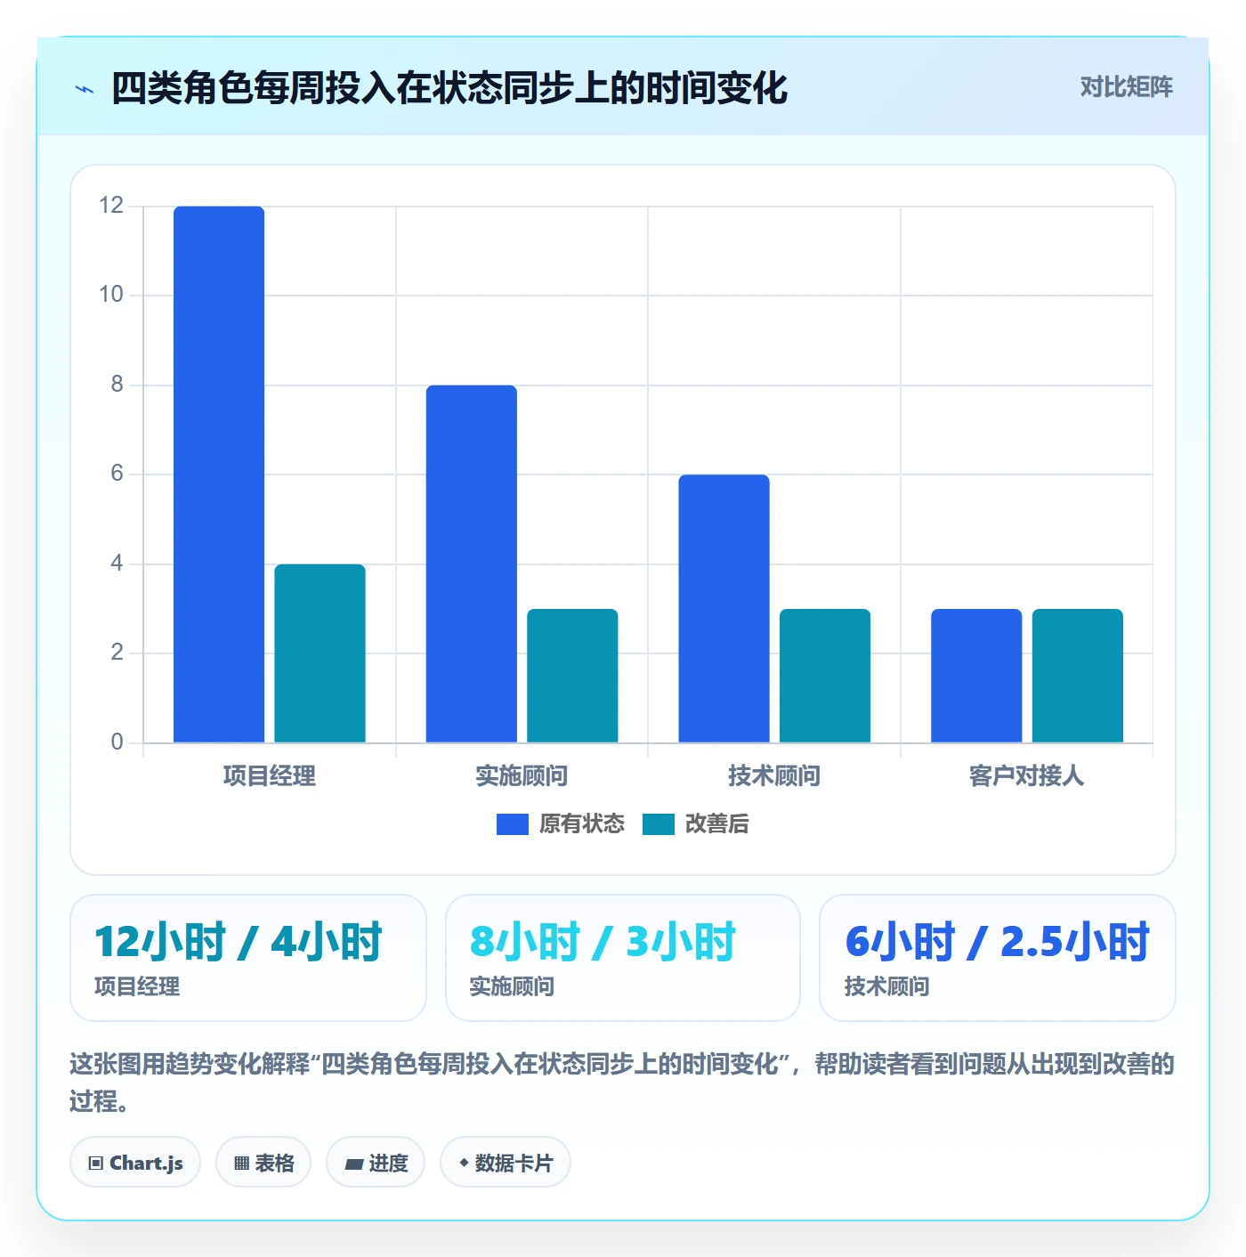Open the 12小时 / 4小时 data card

[x=248, y=958]
